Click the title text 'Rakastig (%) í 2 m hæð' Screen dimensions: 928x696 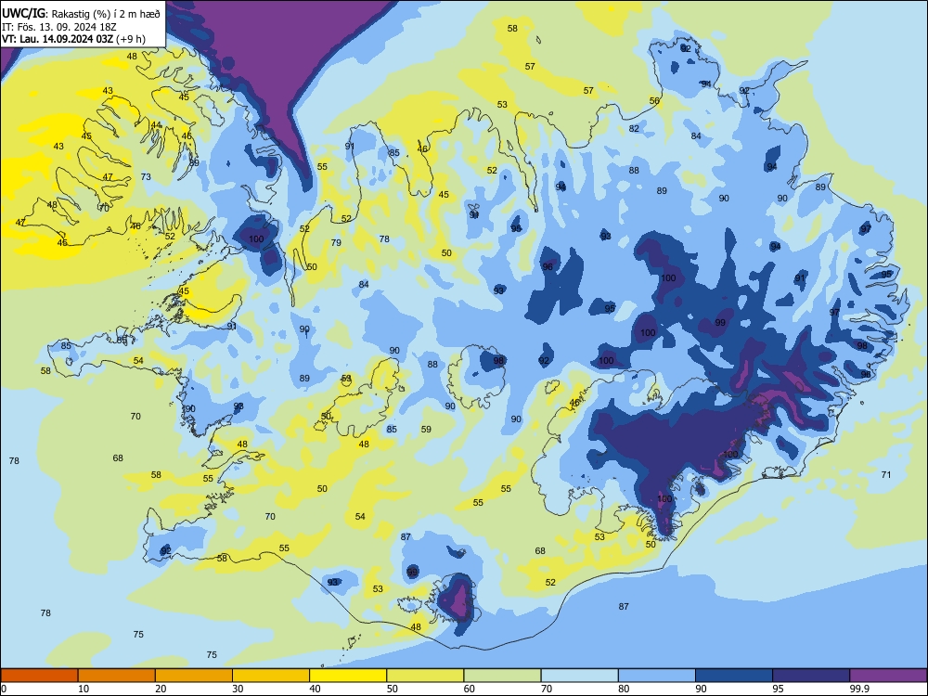(107, 13)
